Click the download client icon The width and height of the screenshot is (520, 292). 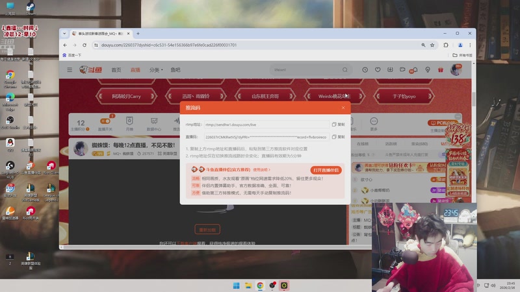coord(390,69)
